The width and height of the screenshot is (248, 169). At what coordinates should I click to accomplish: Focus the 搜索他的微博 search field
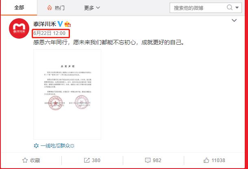point(198,8)
